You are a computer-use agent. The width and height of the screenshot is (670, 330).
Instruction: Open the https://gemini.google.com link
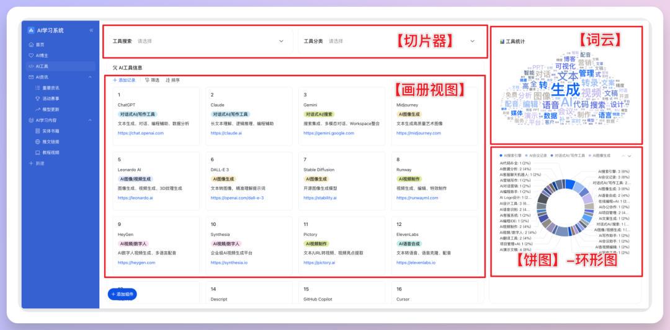click(329, 133)
